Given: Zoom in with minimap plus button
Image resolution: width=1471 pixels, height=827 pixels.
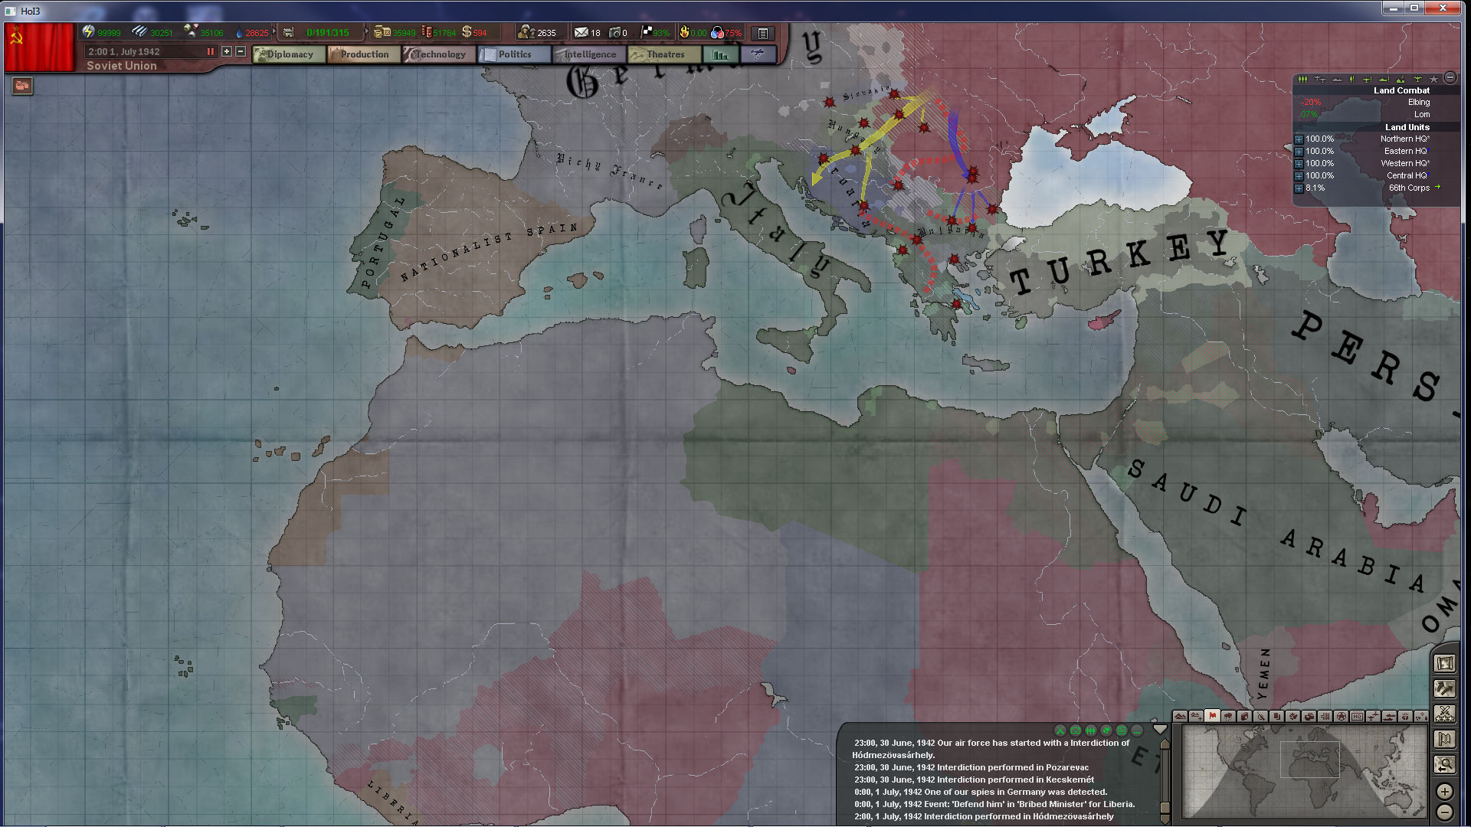Looking at the screenshot, I should point(1445,792).
